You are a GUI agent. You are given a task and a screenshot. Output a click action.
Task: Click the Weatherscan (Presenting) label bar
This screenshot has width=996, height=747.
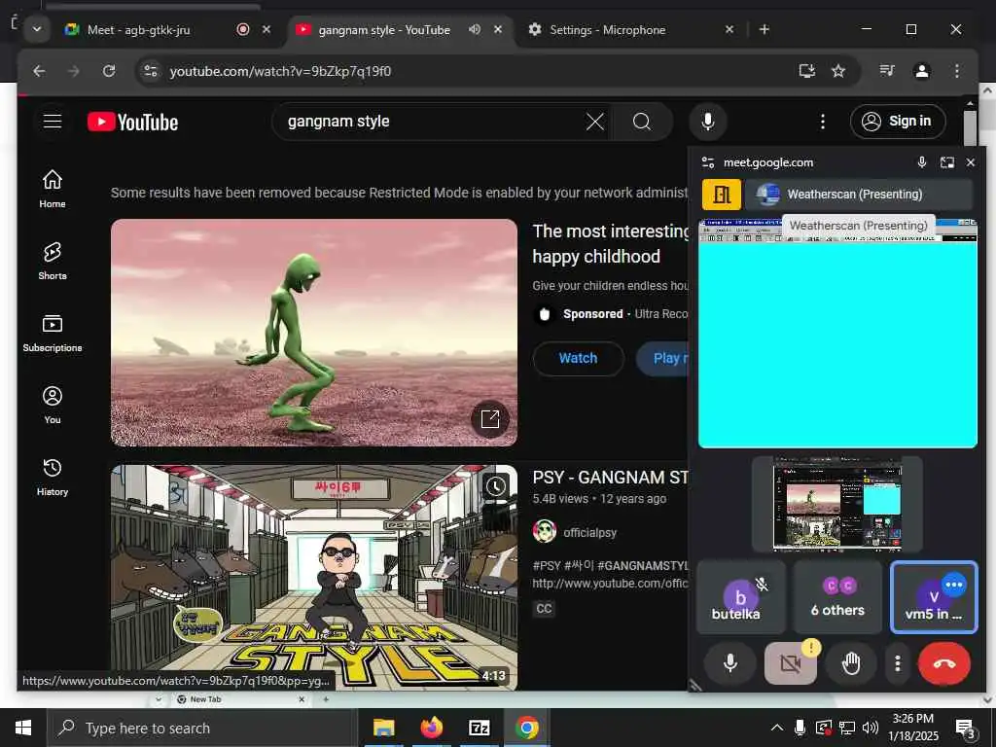(859, 195)
